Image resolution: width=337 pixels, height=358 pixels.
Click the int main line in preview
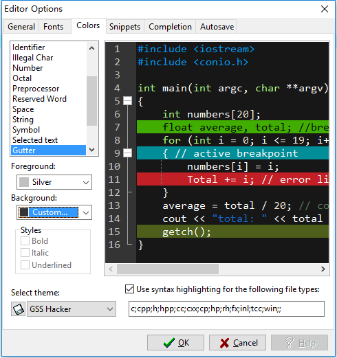point(232,88)
